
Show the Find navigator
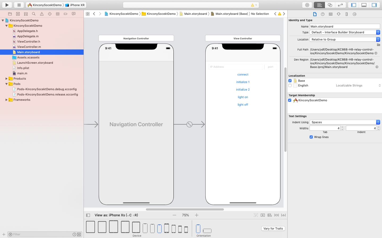pos(34,14)
